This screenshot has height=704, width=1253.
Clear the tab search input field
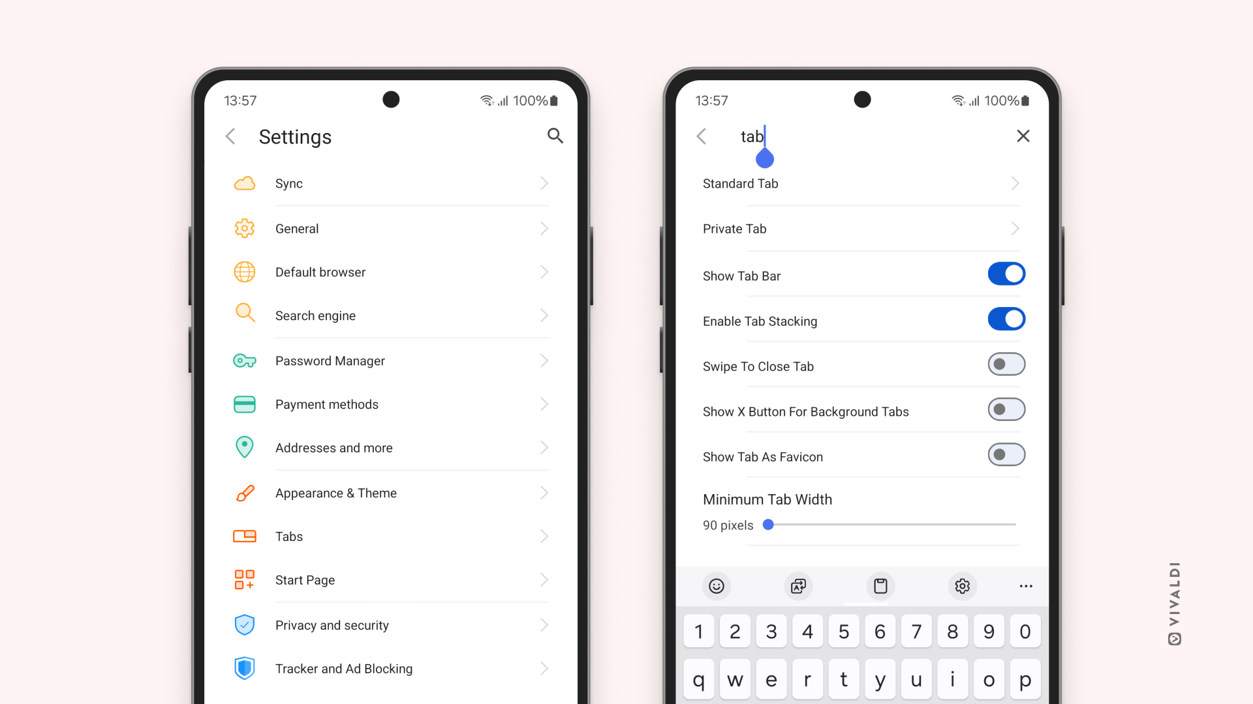click(1023, 136)
